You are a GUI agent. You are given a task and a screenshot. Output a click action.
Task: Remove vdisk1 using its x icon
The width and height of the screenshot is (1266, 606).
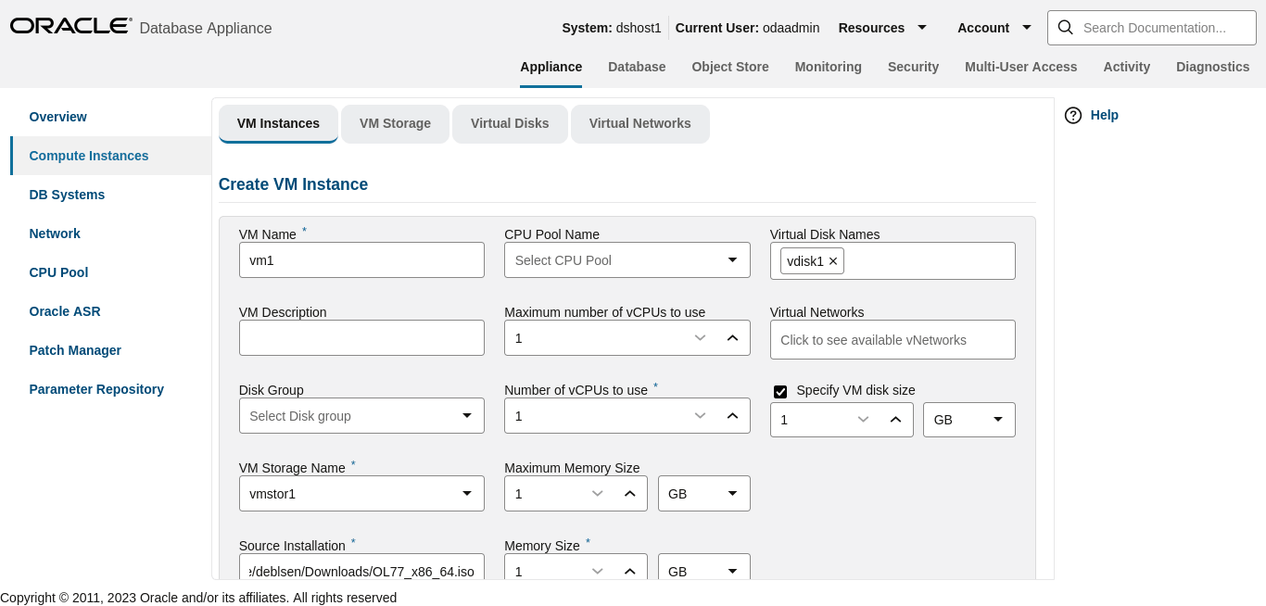point(832,261)
